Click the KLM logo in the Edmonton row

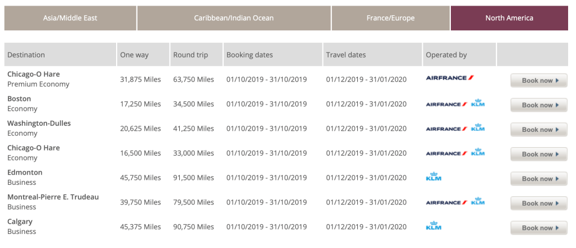point(434,178)
